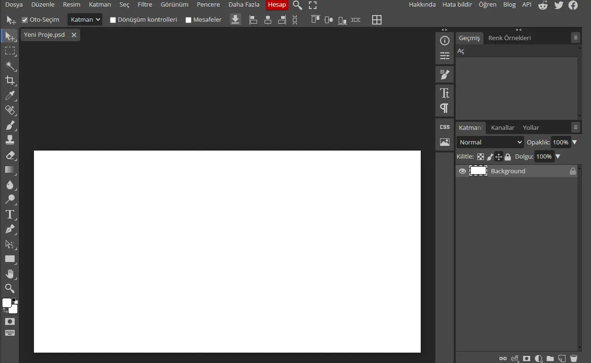
Task: Select the Crop tool
Action: (10, 81)
